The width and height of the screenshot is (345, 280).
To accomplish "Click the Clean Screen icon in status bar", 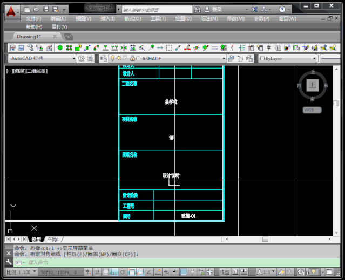I will (x=329, y=272).
